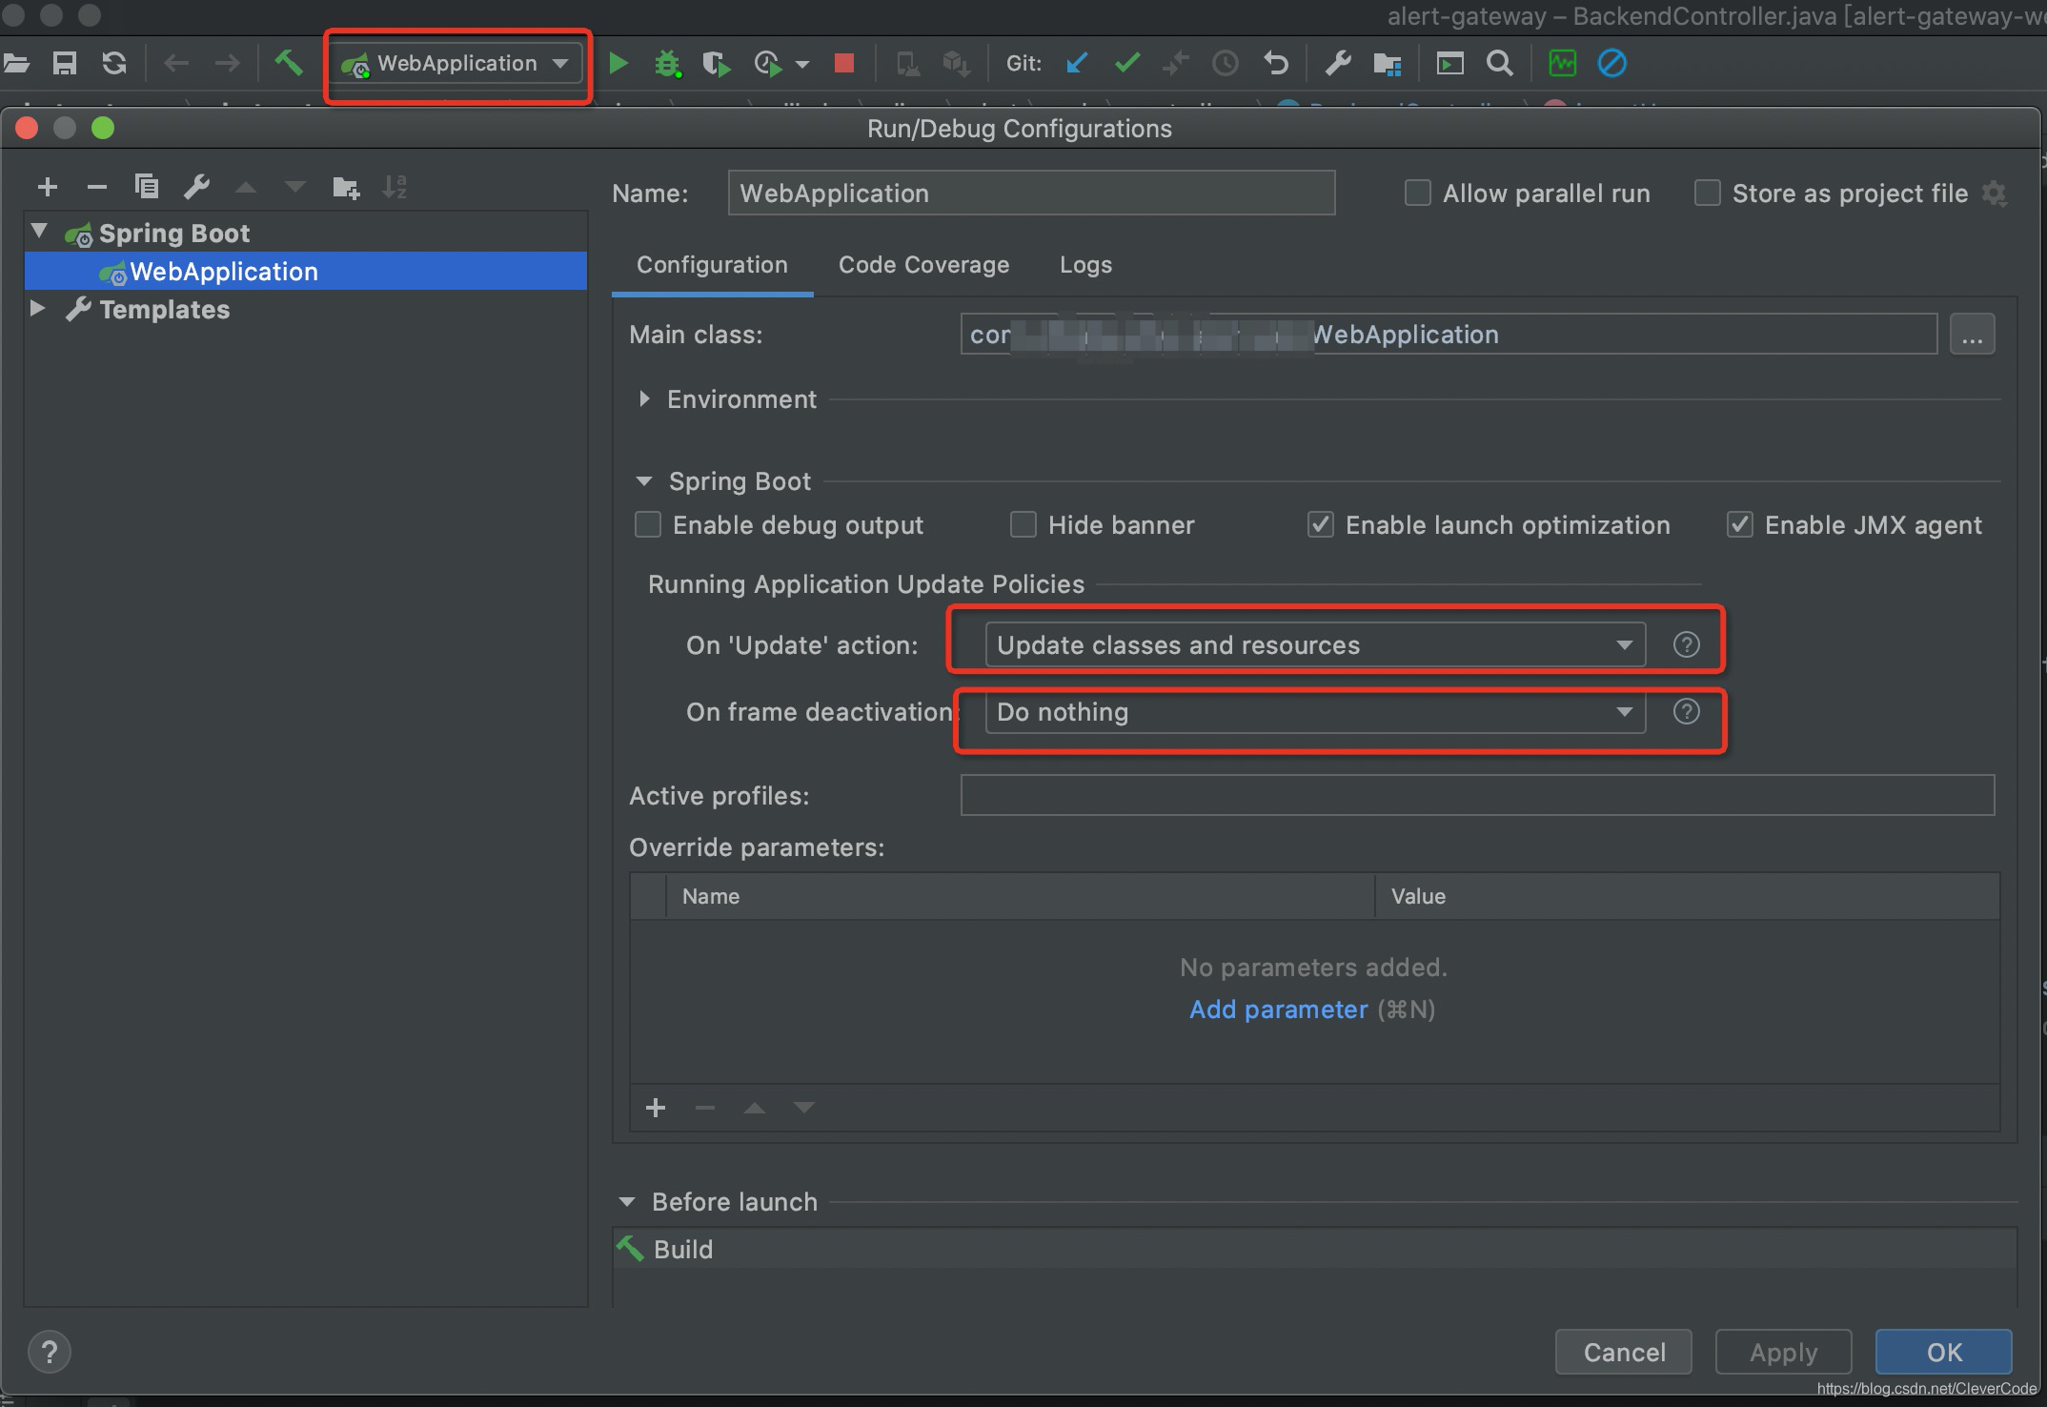Commit changes via the Git checkmark icon
Screen dimensions: 2047x1407
click(x=1126, y=63)
